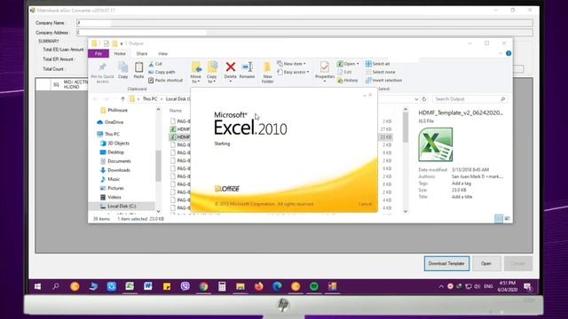Click Pin to Quick access icon
Viewport: 568px width, 319px height.
(x=103, y=67)
